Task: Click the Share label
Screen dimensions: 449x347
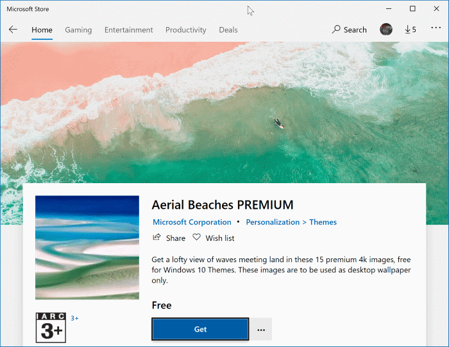Action: click(176, 238)
